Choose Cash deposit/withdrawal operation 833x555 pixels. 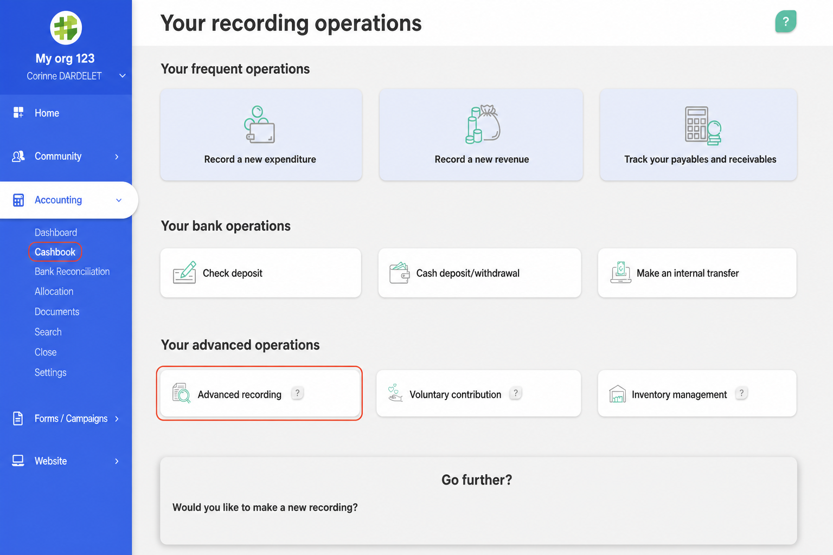pos(479,273)
